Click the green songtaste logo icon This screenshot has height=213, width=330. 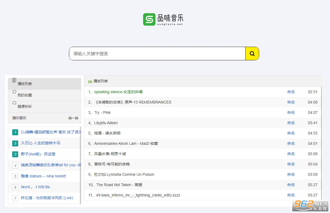point(149,19)
